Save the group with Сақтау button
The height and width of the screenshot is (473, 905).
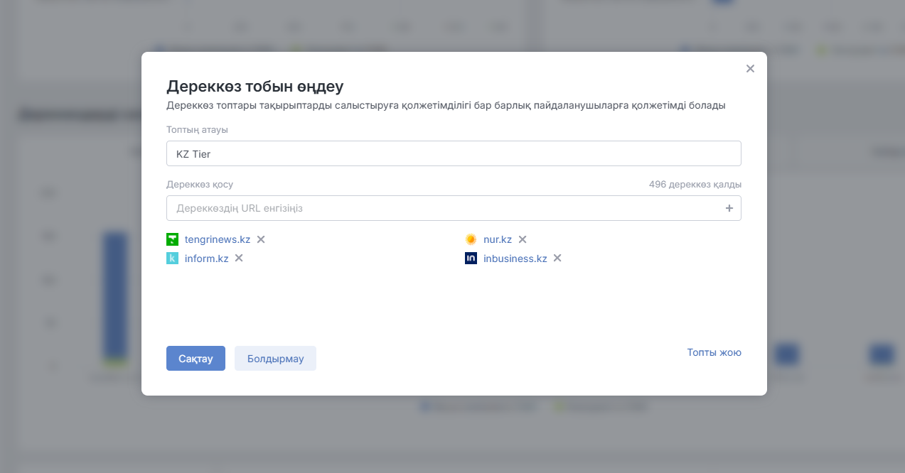click(196, 359)
